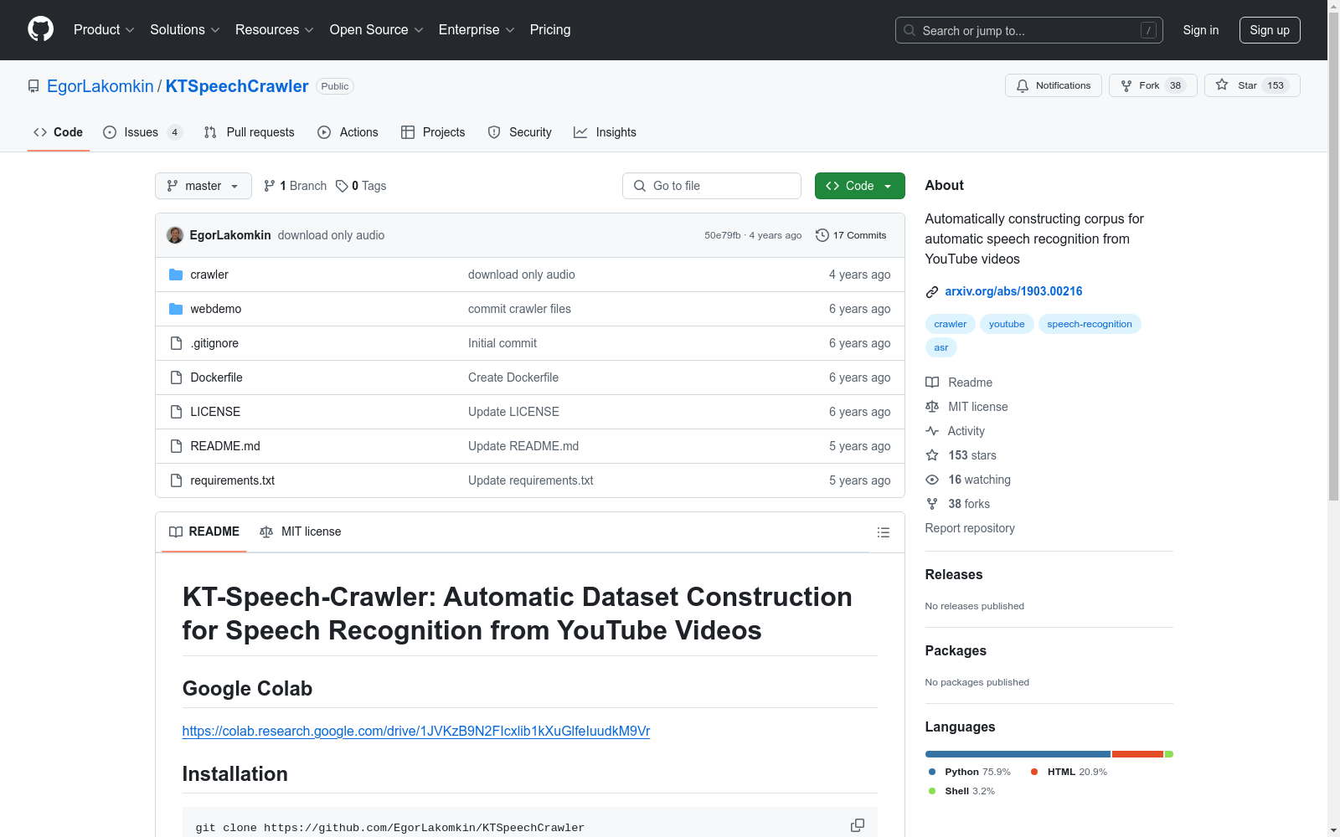Click the Sign up button

[1270, 30]
